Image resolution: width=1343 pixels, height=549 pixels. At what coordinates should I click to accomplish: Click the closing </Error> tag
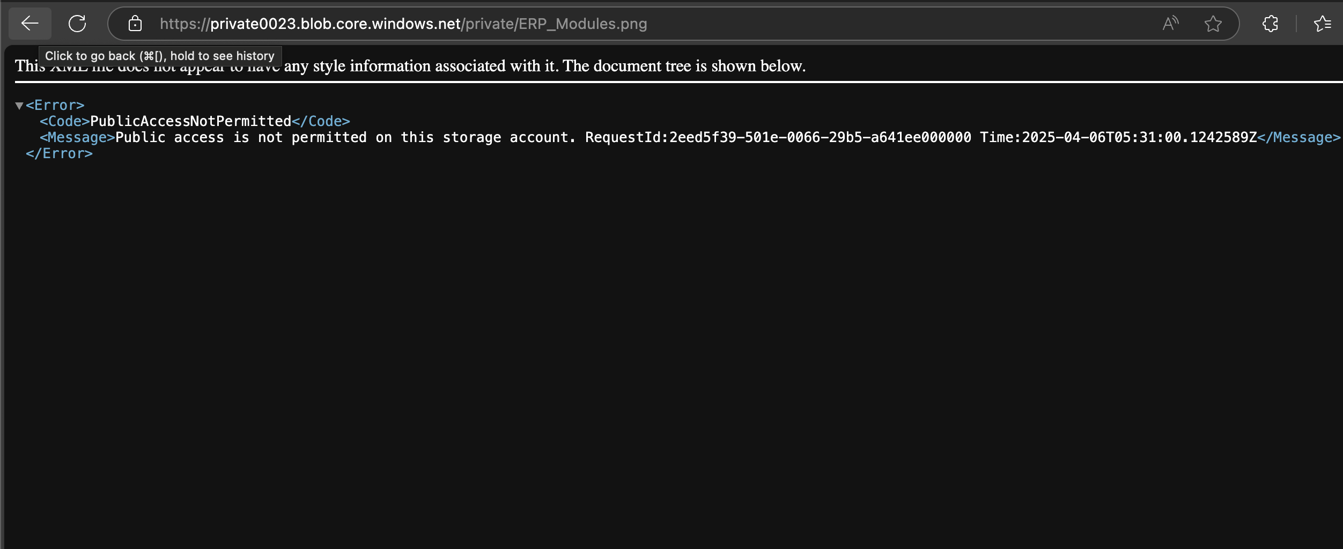pos(60,153)
